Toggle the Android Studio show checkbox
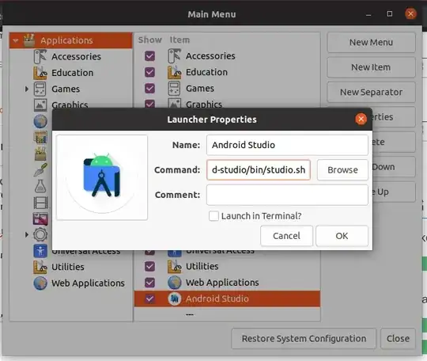Screen dimensions: 427x361 [x=149, y=298]
